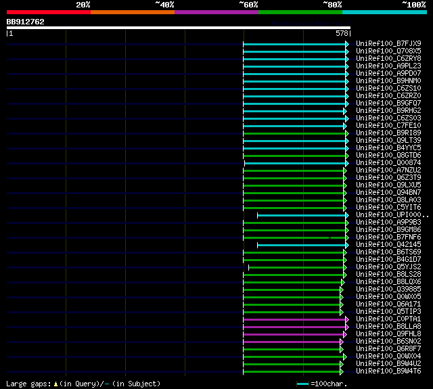The height and width of the screenshot is (389, 433).
Task: Click the UniRef100_B7FJX9 label
Action: point(388,43)
